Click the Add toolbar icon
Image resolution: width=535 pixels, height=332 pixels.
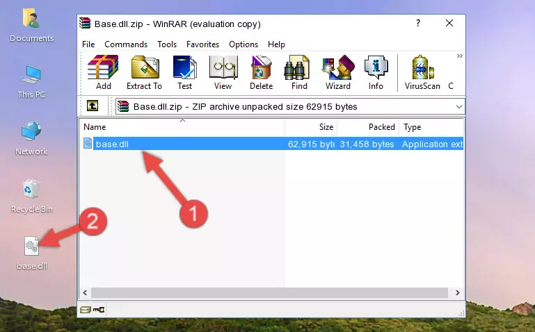click(103, 72)
